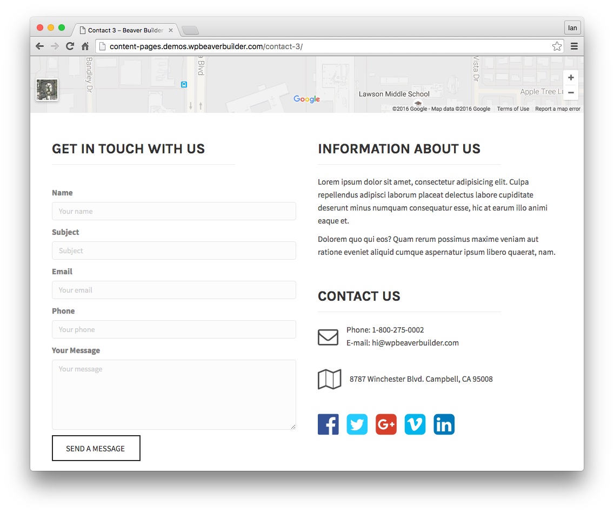Click the Phone field label
Viewport: 614px width, 514px height.
coord(63,311)
